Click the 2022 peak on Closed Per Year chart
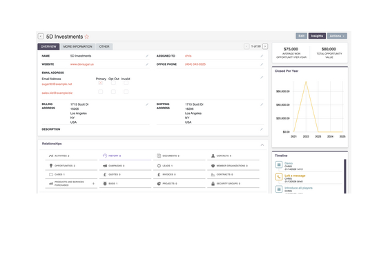 [x=306, y=82]
